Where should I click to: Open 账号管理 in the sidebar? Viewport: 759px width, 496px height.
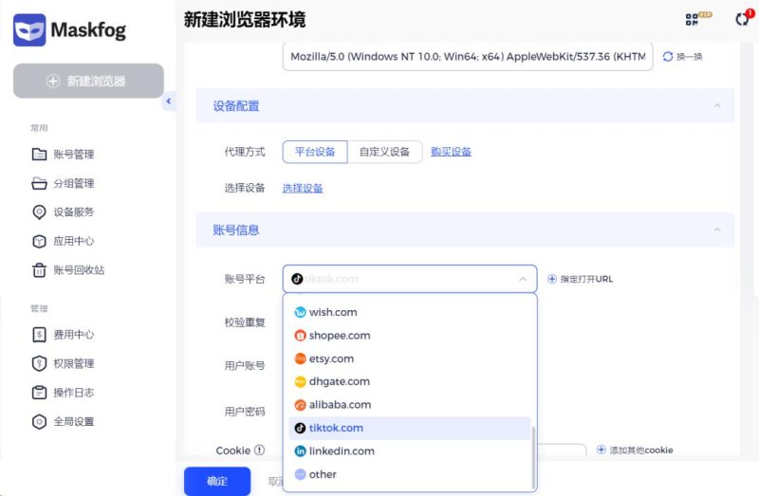click(x=74, y=155)
